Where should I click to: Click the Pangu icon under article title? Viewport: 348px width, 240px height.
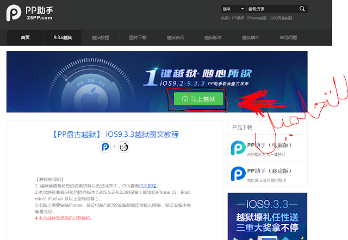(x=123, y=147)
